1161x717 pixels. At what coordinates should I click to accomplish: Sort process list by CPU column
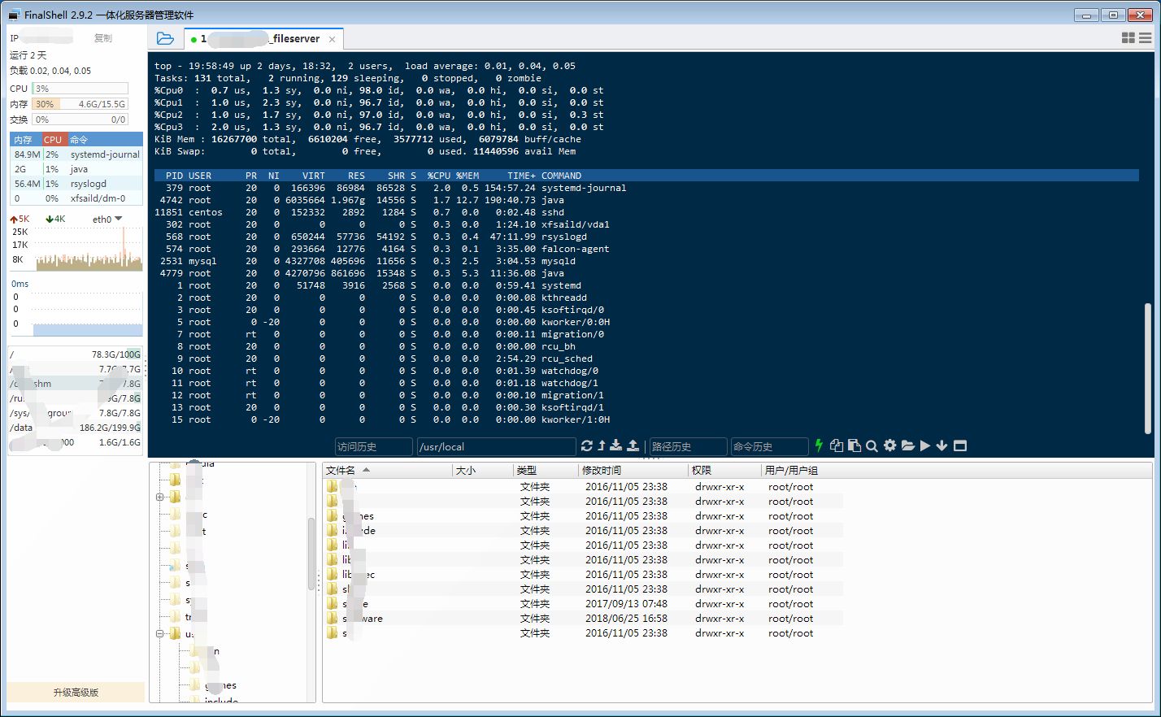tap(53, 140)
